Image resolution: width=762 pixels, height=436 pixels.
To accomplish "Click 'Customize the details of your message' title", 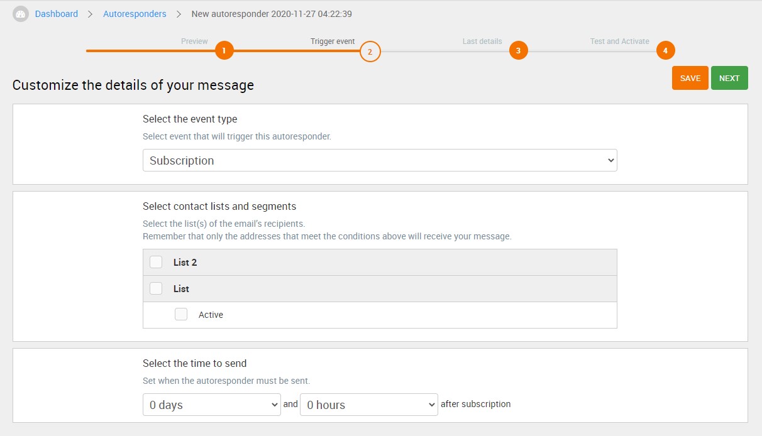I will [x=133, y=85].
